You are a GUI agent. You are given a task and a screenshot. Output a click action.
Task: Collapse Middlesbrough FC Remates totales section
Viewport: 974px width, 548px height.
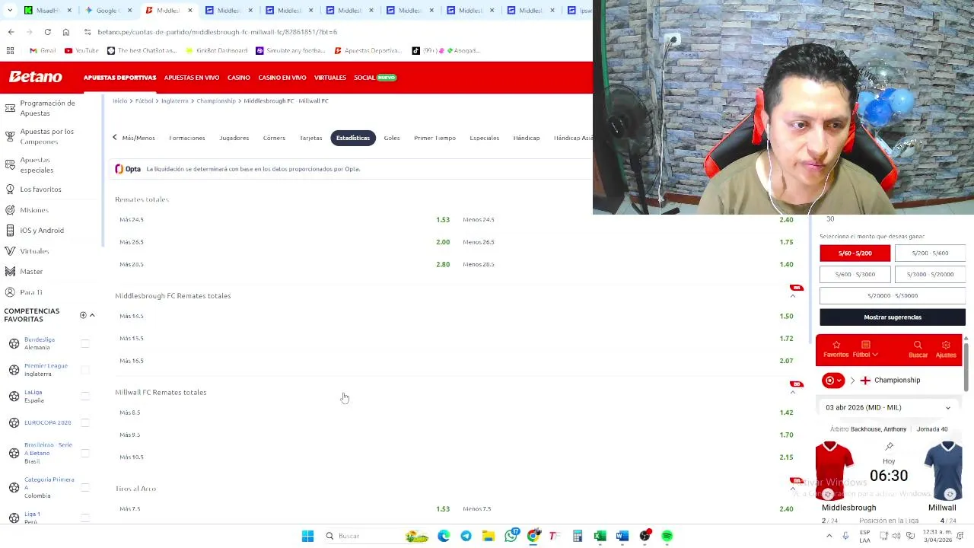point(793,295)
